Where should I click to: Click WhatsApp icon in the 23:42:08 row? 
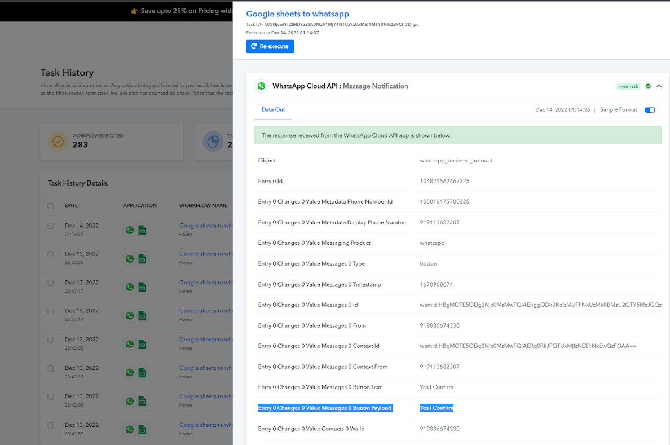[130, 401]
